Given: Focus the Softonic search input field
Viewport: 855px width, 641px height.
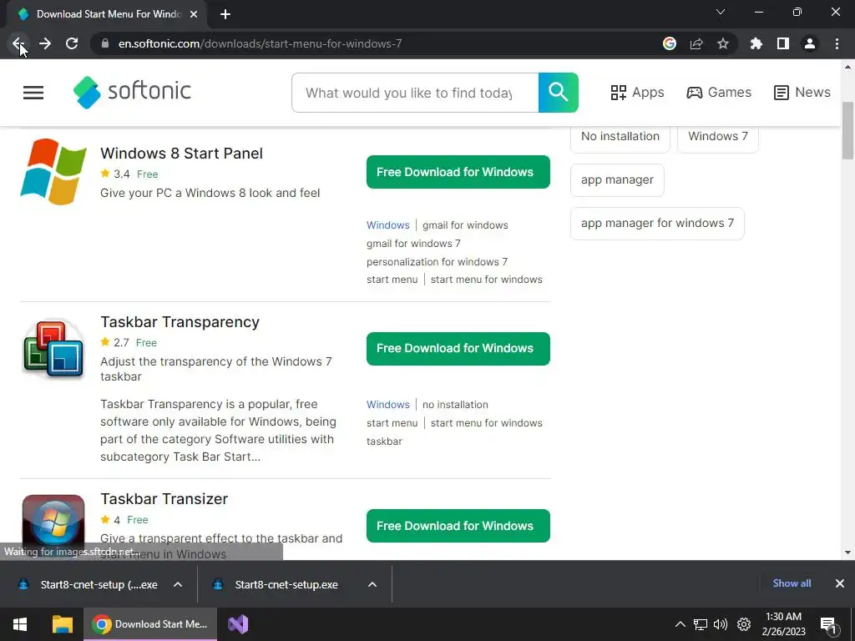Looking at the screenshot, I should point(415,93).
